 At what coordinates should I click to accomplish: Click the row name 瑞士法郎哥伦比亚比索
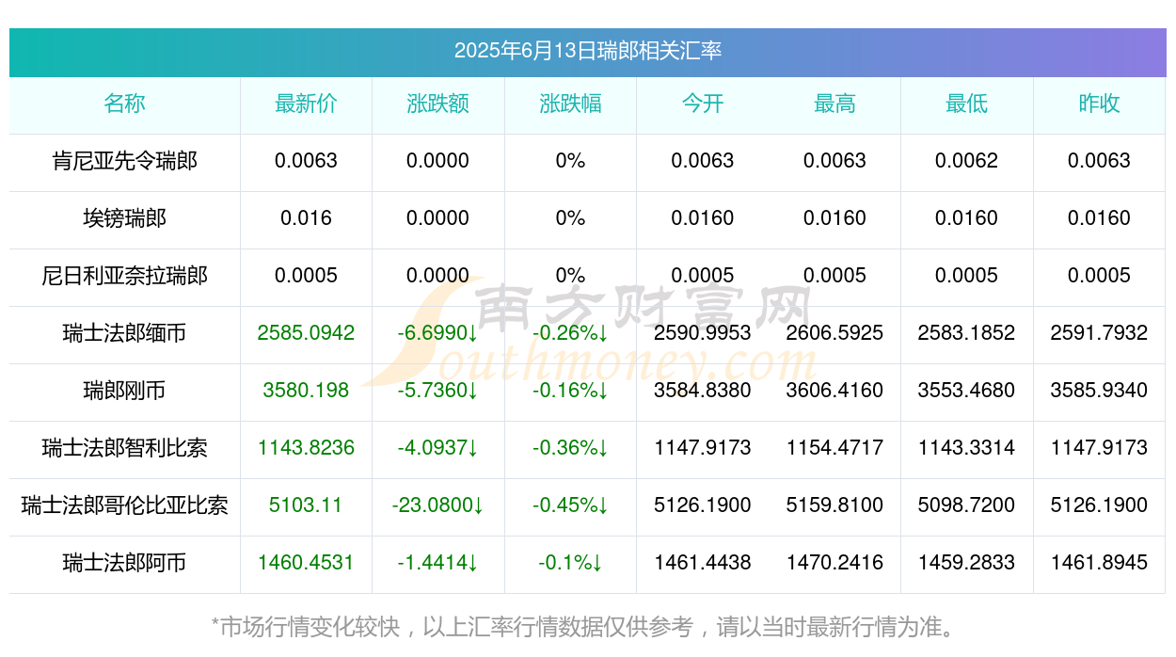[x=125, y=505]
